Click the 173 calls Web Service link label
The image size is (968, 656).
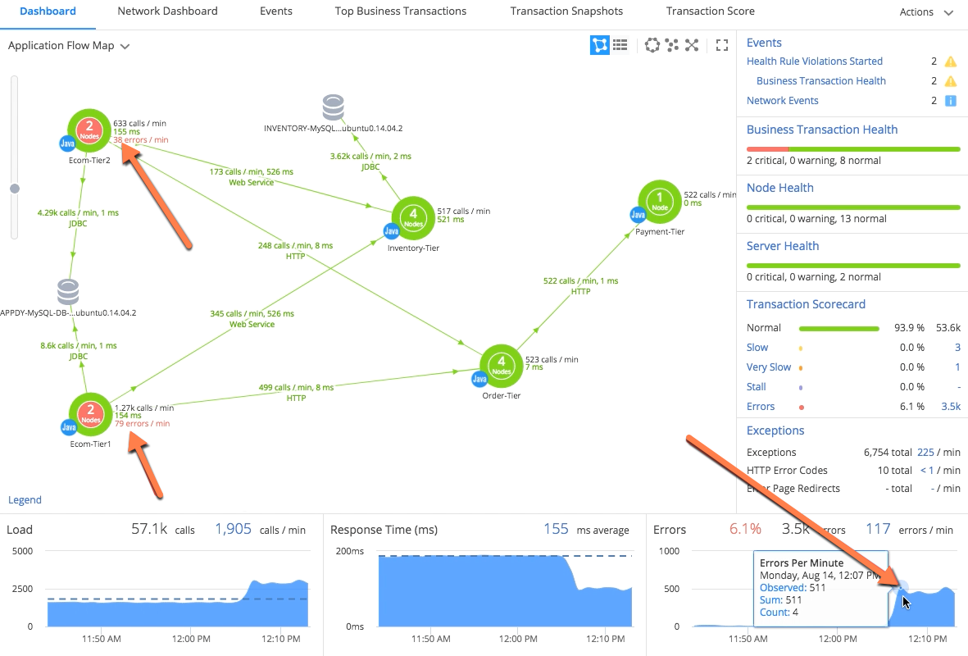pyautogui.click(x=252, y=176)
